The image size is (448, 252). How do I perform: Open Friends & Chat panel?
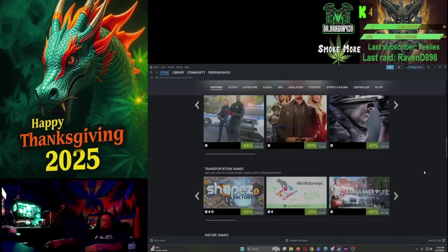[436, 240]
